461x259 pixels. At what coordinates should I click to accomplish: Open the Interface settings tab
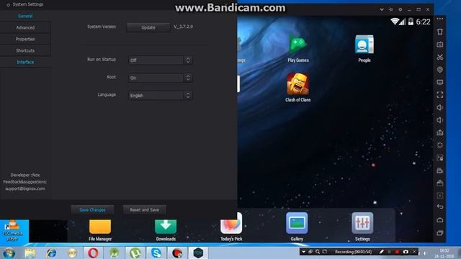(25, 62)
